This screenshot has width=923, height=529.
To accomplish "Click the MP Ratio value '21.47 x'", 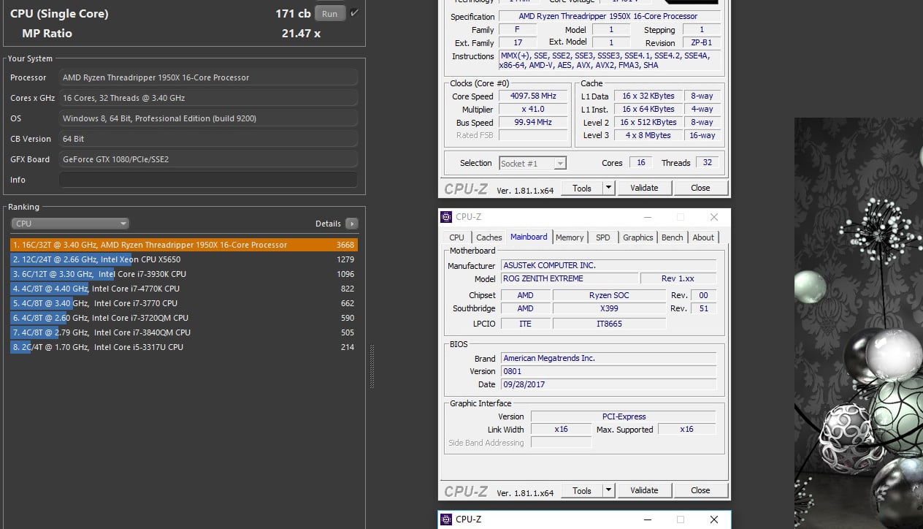I will [301, 34].
